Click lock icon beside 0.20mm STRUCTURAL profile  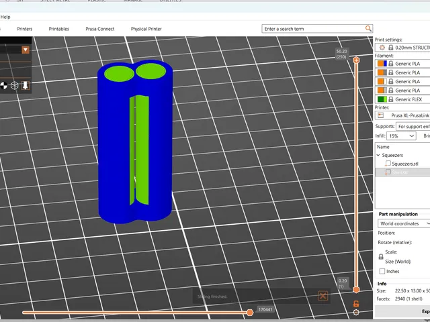tap(391, 48)
